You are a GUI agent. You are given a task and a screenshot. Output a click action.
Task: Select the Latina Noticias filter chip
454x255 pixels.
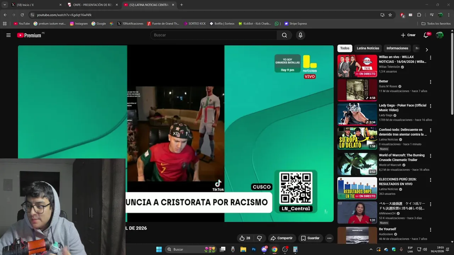pyautogui.click(x=368, y=48)
